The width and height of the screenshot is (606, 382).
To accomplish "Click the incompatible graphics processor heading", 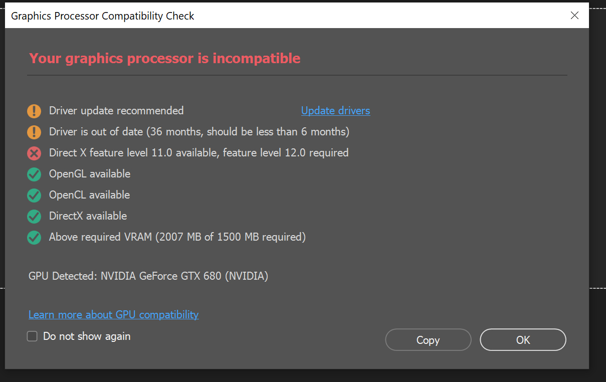I will tap(164, 58).
